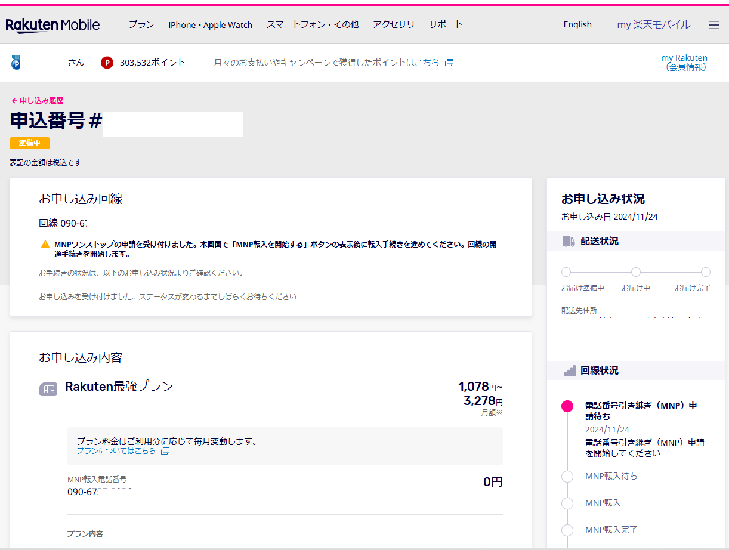Viewport: 729px width, 550px height.
Task: Click the 準備中 status badge
Action: [30, 143]
